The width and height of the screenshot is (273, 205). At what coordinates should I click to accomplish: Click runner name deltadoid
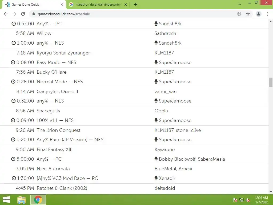pyautogui.click(x=165, y=188)
